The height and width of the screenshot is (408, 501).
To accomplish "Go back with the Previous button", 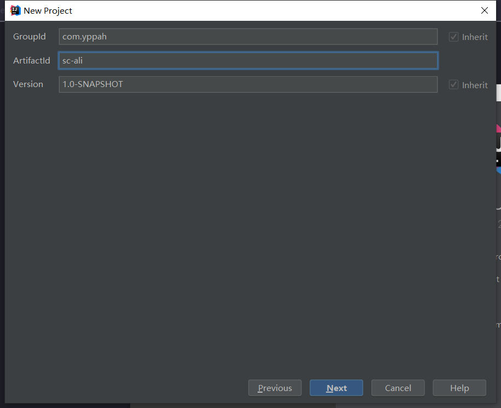I will click(275, 388).
